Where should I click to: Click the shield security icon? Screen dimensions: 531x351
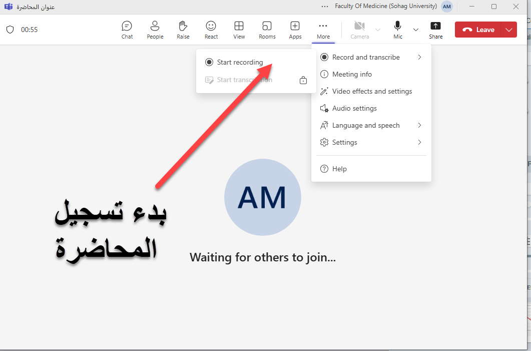click(10, 30)
